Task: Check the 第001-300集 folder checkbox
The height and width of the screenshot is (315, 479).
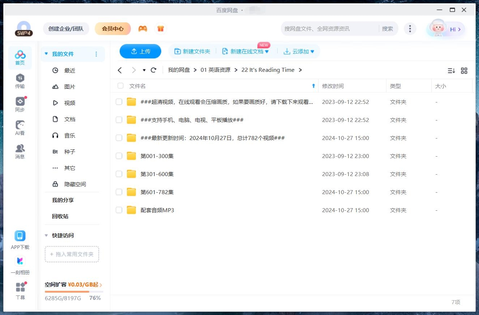Action: point(119,156)
